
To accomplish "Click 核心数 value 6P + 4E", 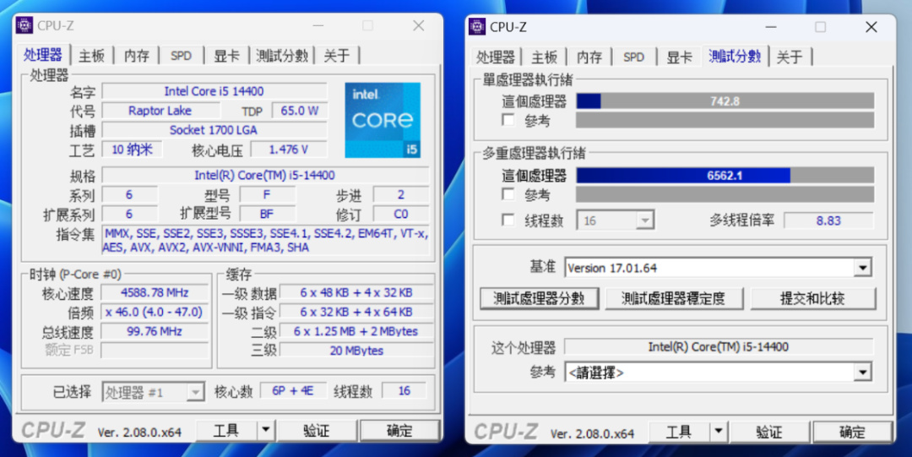I will tap(292, 390).
